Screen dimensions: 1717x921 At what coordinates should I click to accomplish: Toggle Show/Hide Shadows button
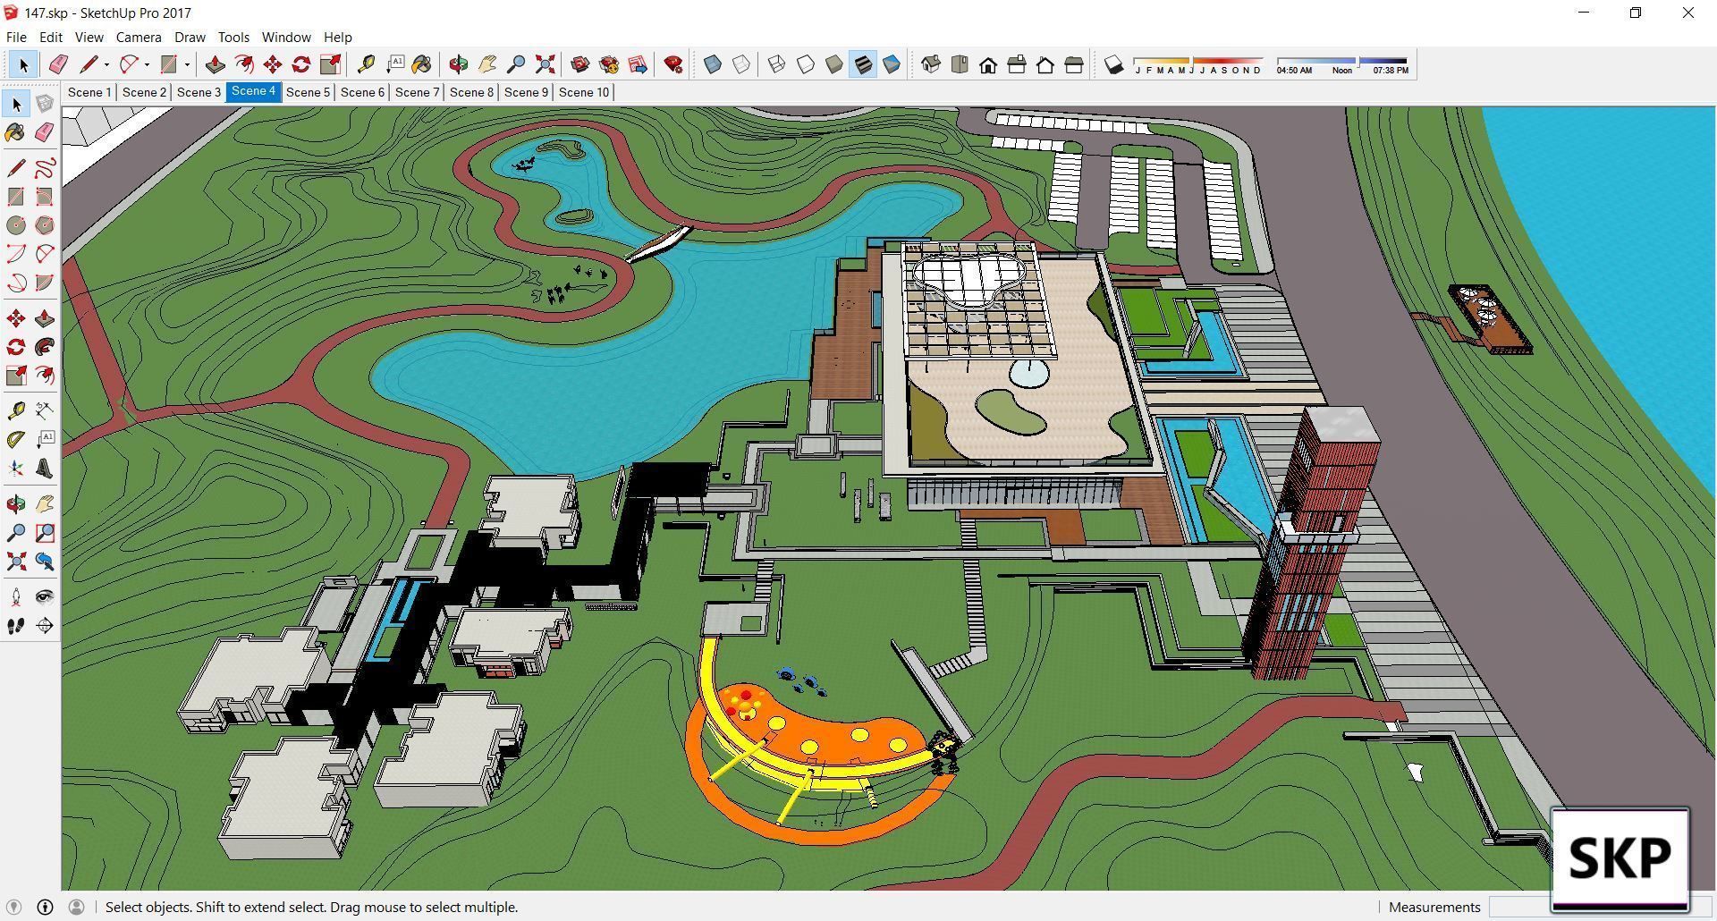[x=1113, y=64]
